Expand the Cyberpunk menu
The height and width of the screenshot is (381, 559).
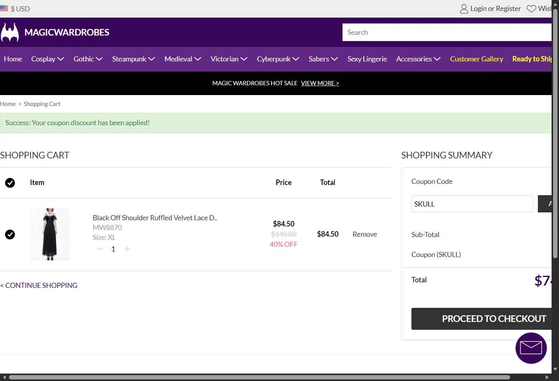[x=278, y=59]
